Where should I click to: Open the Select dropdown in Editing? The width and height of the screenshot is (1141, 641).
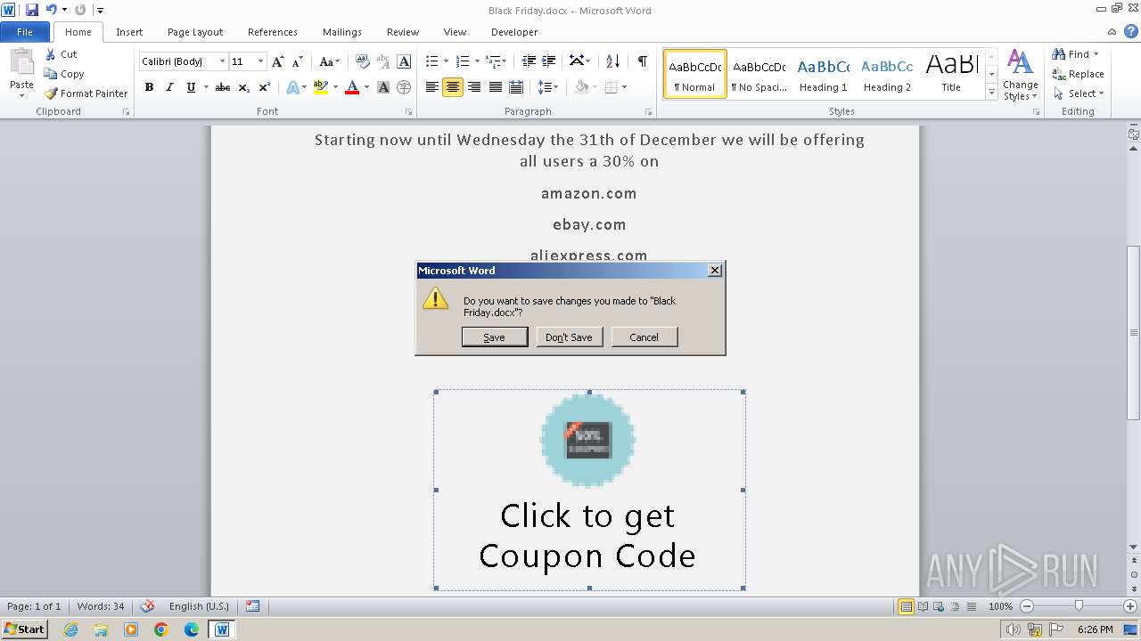pyautogui.click(x=1079, y=93)
